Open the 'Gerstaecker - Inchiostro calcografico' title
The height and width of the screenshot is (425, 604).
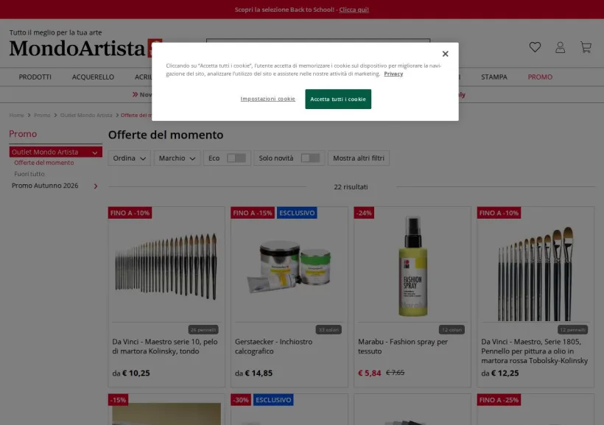coord(273,346)
